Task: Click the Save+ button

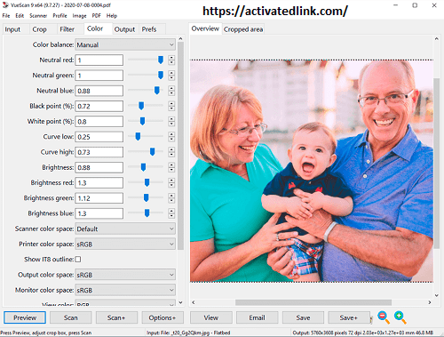Action: (349, 317)
